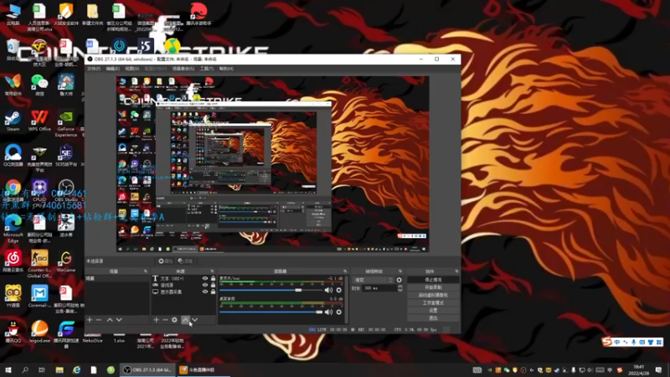The image size is (670, 377).
Task: Open microphone/Aux audio settings gear
Action: point(339,290)
